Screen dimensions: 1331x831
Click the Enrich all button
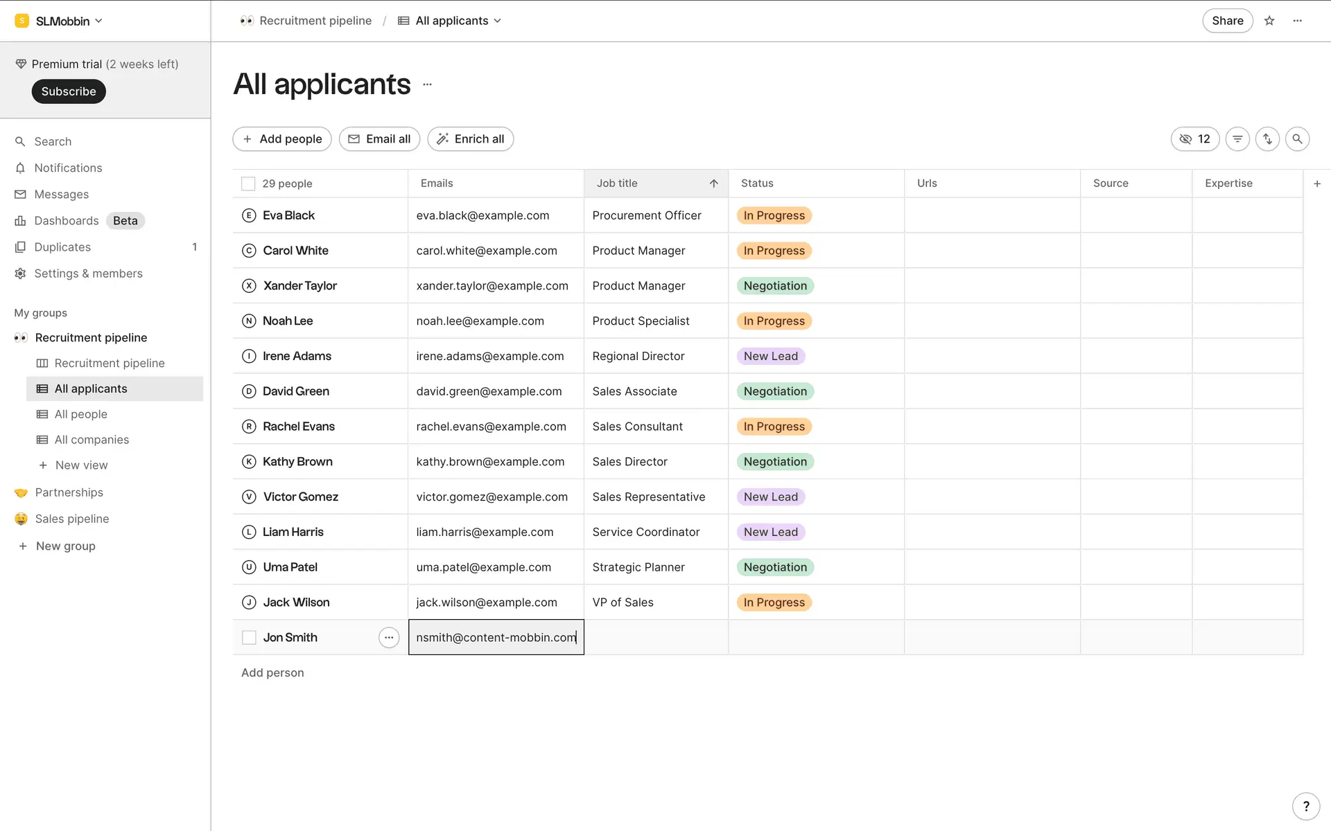(x=471, y=139)
